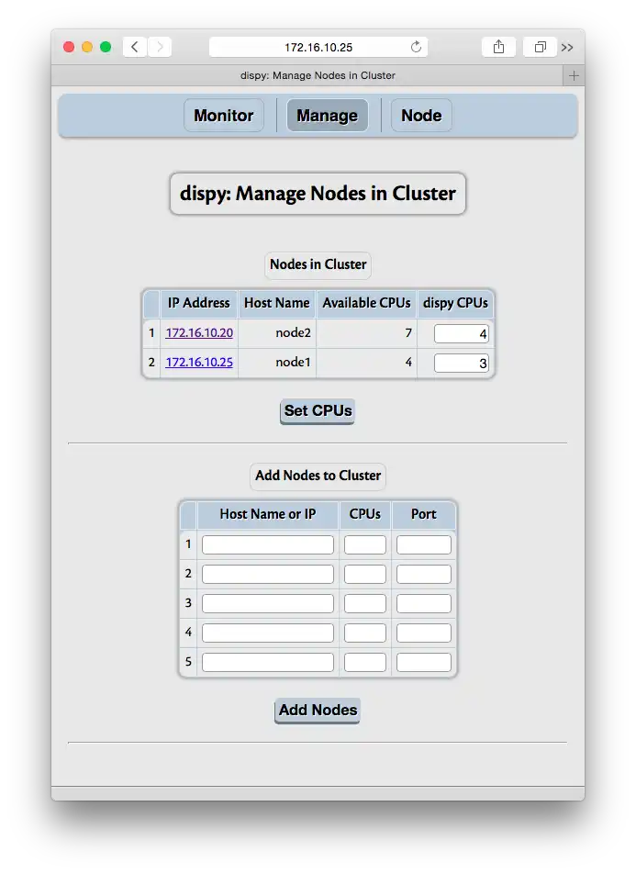Screen dimensions: 636x874
Task: Click Port field in add-nodes row 2
Action: coord(424,574)
